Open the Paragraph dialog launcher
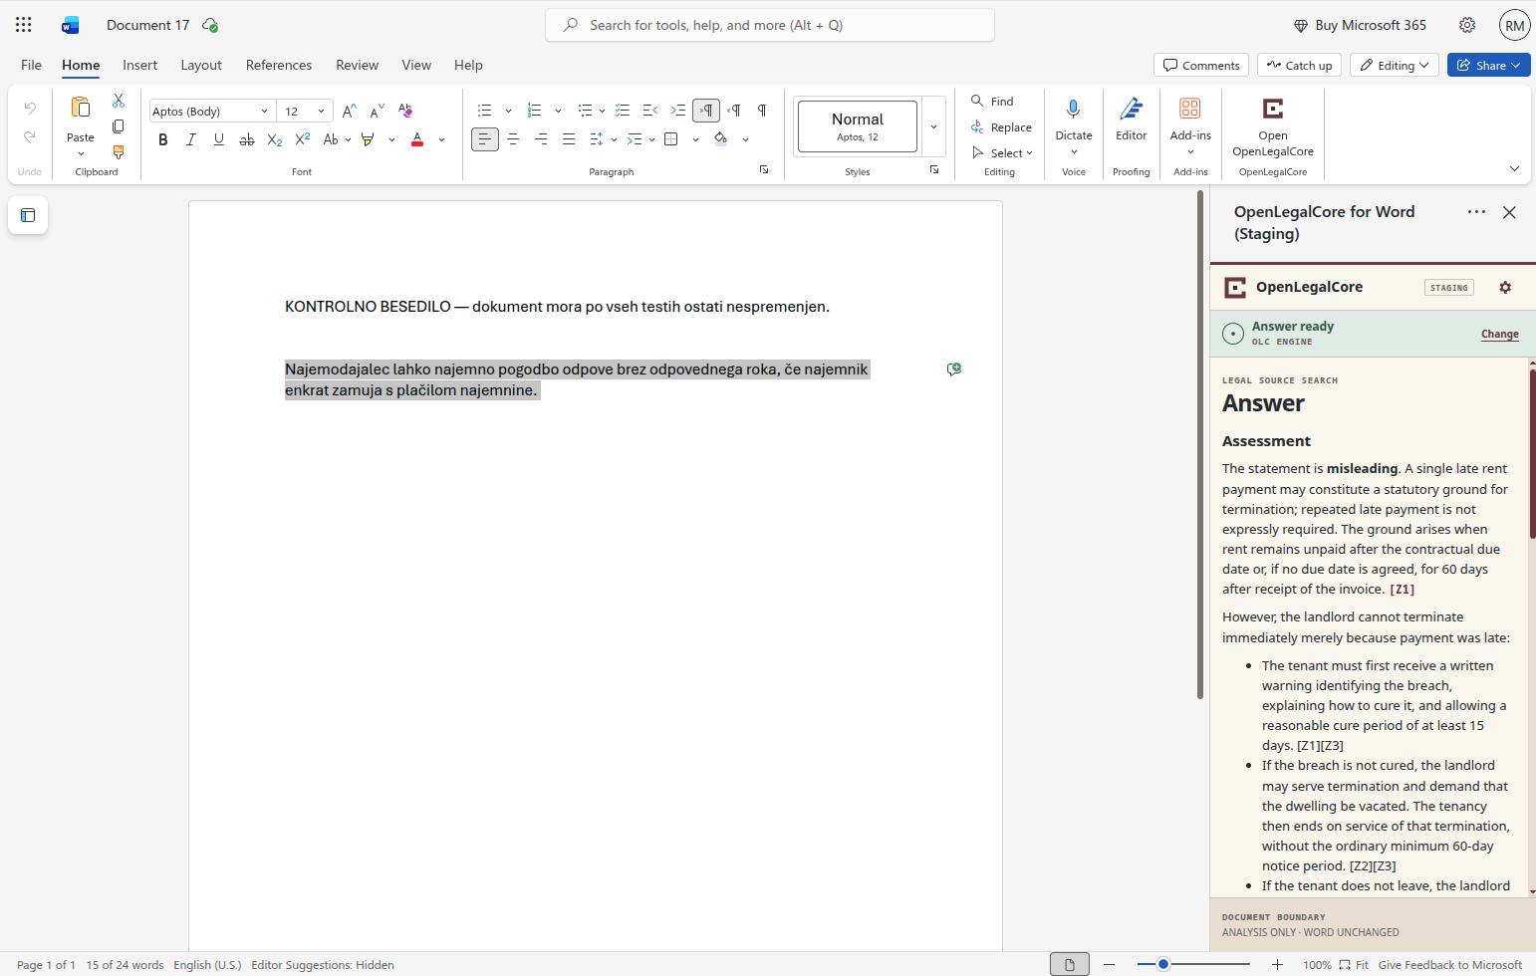This screenshot has width=1536, height=976. click(764, 170)
